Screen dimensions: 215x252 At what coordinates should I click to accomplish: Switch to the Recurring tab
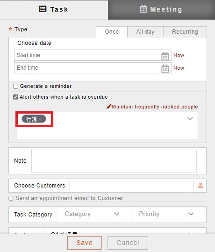point(185,32)
